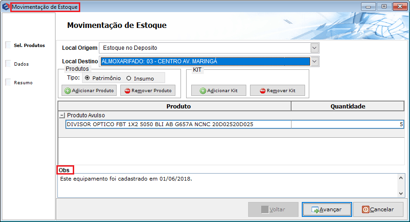
Task: Click the Remover Kit button
Action: pyautogui.click(x=278, y=90)
